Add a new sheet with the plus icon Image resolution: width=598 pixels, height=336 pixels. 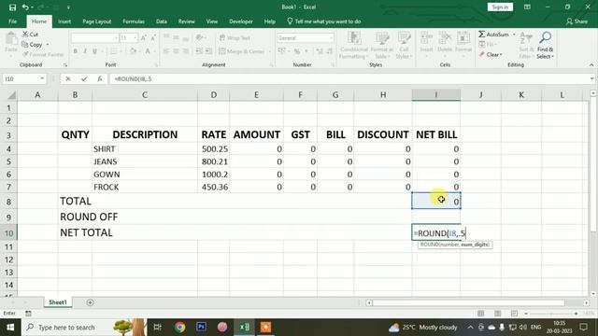(x=90, y=302)
